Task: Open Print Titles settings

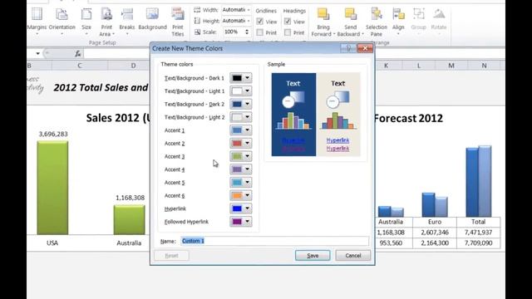Action: 177,22
